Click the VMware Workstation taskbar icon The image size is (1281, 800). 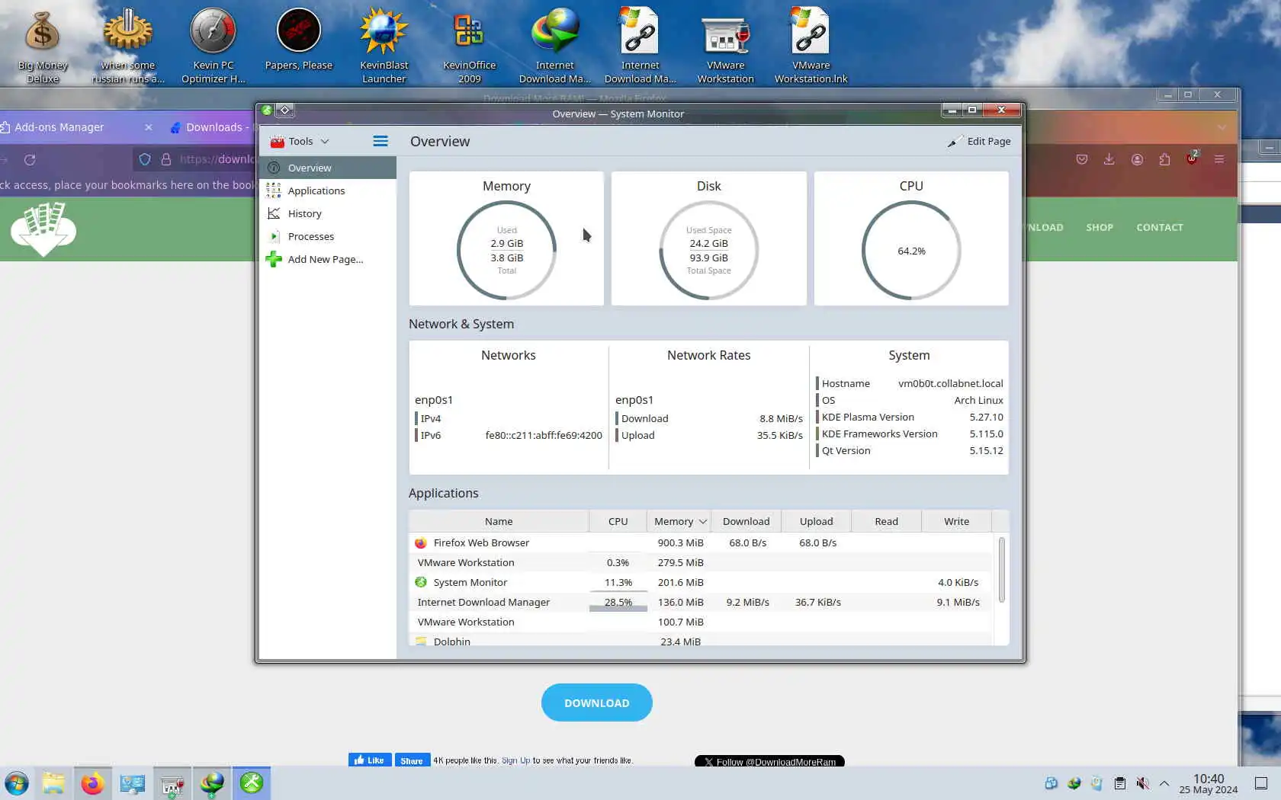click(172, 783)
